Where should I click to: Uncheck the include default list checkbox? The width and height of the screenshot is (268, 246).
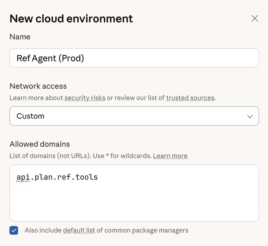[x=14, y=230]
